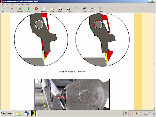Open the Help menu
This screenshot has height=117, width=156.
28,4
